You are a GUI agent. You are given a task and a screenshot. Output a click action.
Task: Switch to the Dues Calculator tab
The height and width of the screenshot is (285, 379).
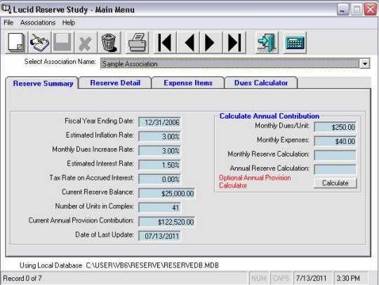[261, 83]
